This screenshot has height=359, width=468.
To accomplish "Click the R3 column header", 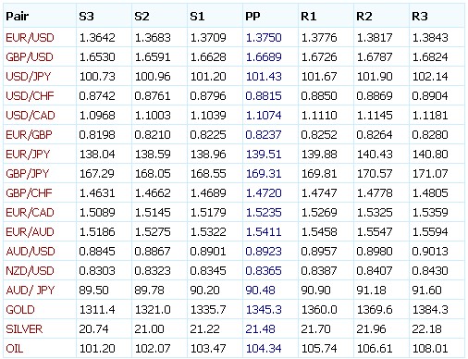I will click(x=420, y=16).
